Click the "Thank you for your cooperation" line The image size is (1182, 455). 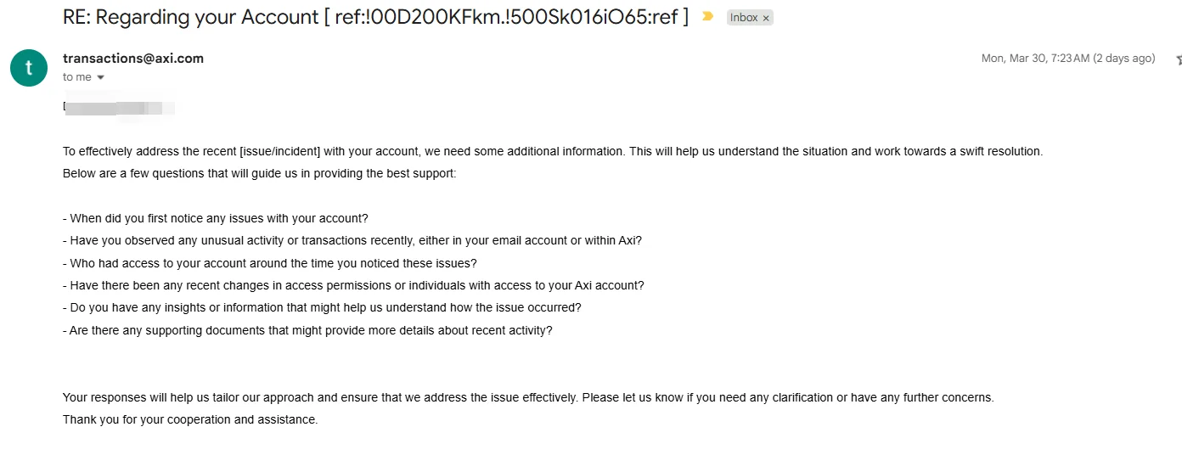point(190,419)
